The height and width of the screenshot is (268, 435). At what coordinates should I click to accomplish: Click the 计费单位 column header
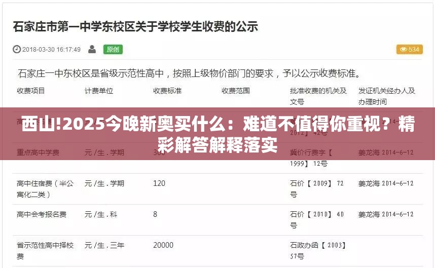coord(99,91)
